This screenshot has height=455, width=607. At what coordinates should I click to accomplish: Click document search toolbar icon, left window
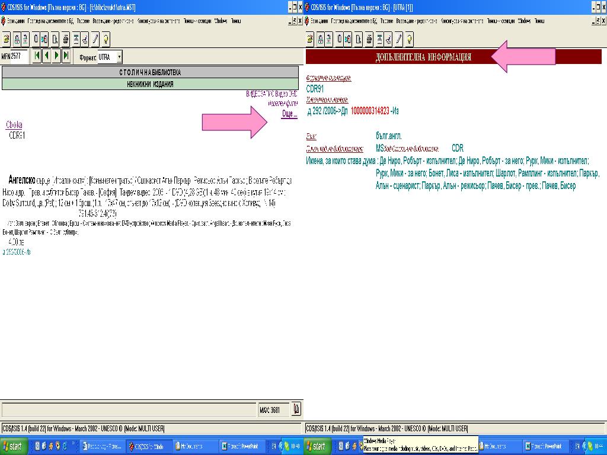pos(55,39)
